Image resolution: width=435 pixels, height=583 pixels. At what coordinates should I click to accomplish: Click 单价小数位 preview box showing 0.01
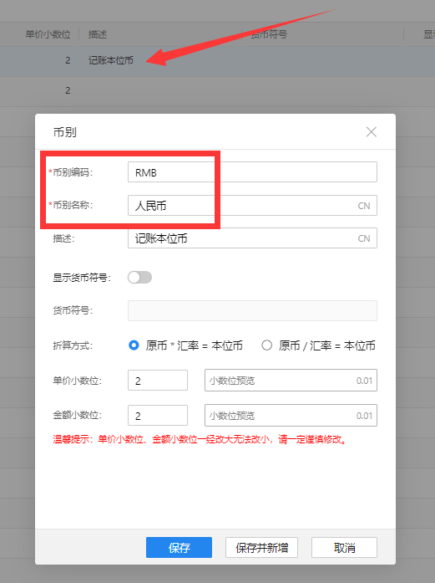(x=291, y=381)
